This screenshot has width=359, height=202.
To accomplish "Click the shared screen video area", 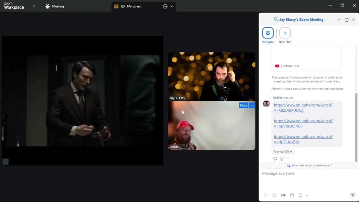I will click(x=82, y=101).
